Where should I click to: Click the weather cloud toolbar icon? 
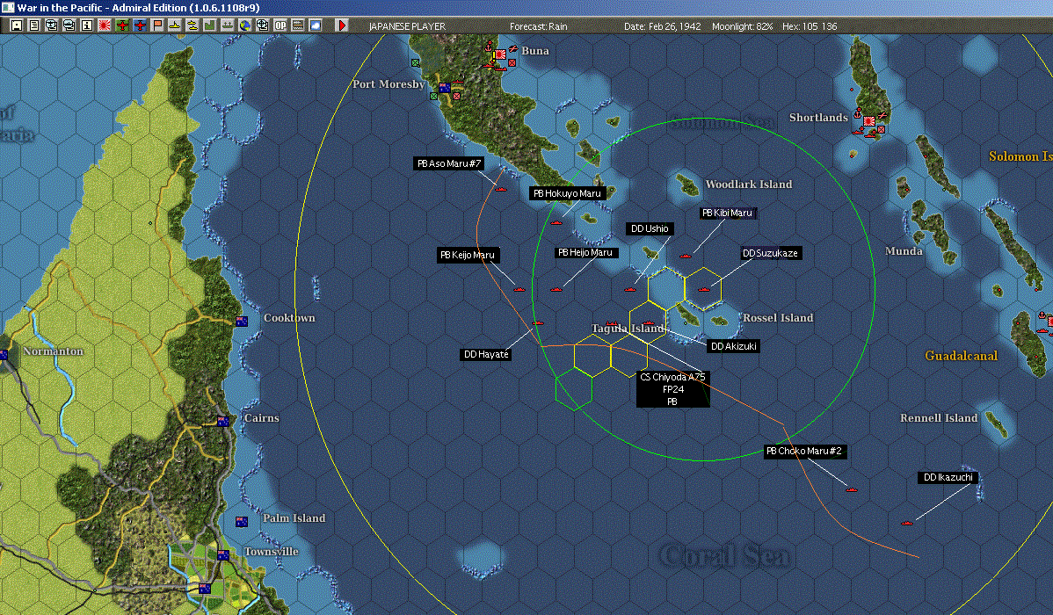(x=315, y=25)
